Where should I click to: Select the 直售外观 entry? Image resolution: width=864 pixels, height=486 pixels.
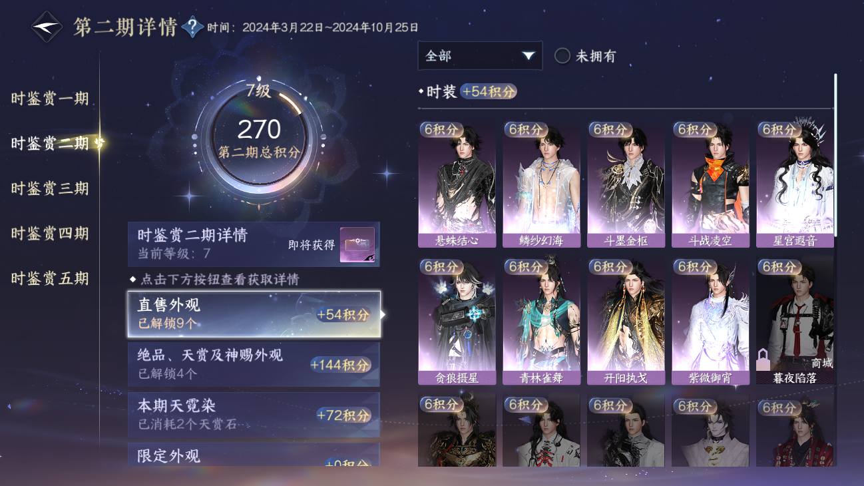tap(254, 314)
